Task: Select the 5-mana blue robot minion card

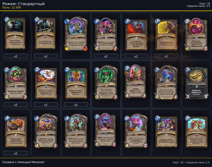Action: [106, 130]
